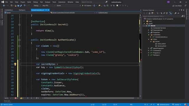189x106 pixels.
Task: Select Secret.cshtml in Solution Explorer
Action: point(162,46)
